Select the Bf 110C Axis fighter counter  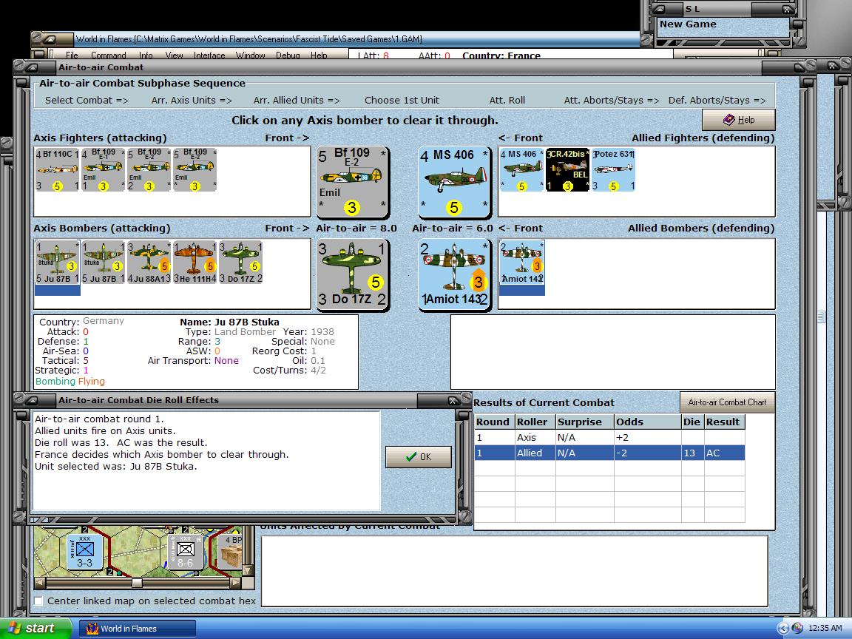[x=57, y=169]
